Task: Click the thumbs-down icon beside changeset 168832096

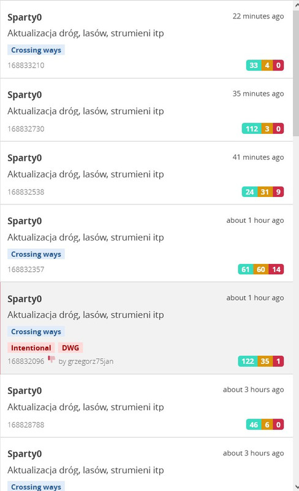Action: pos(51,359)
